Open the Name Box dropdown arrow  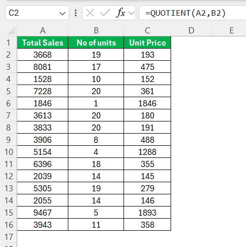click(62, 13)
